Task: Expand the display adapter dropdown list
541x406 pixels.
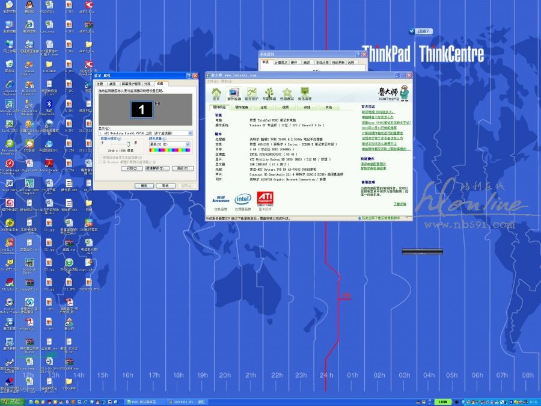Action: 191,133
